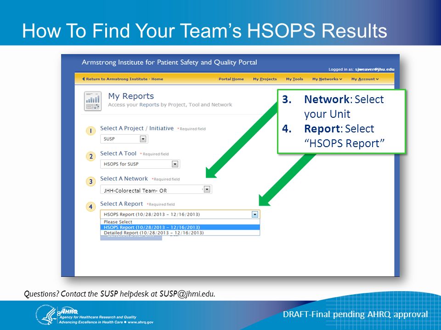Open the HSOPS for SUSP tool dropdown arrow
The width and height of the screenshot is (441, 330).
click(x=175, y=164)
